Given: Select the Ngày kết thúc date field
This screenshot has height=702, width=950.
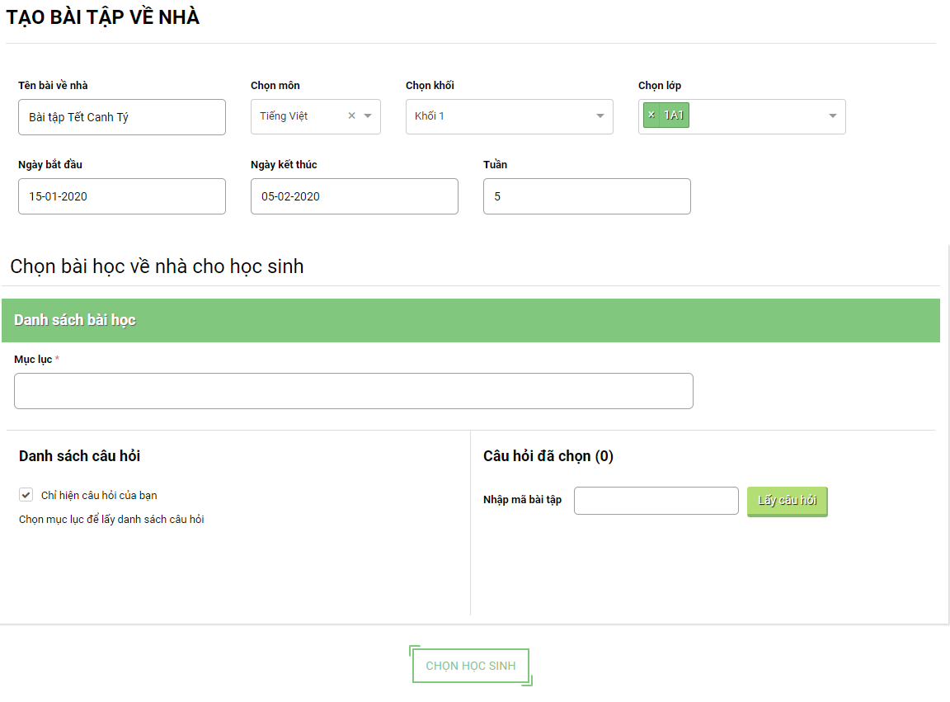Looking at the screenshot, I should click(x=355, y=196).
